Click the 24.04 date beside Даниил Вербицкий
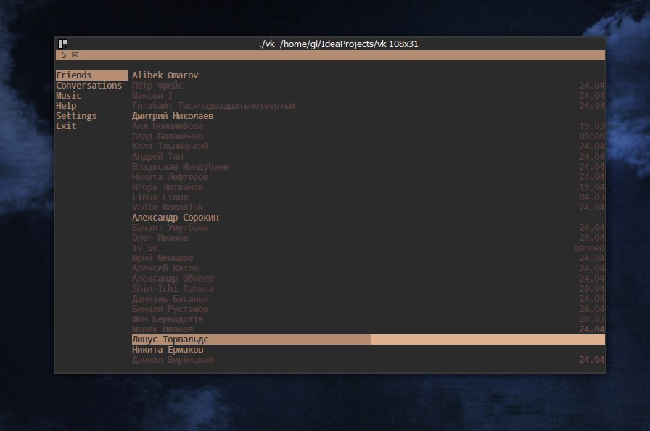This screenshot has width=650, height=431. [592, 360]
